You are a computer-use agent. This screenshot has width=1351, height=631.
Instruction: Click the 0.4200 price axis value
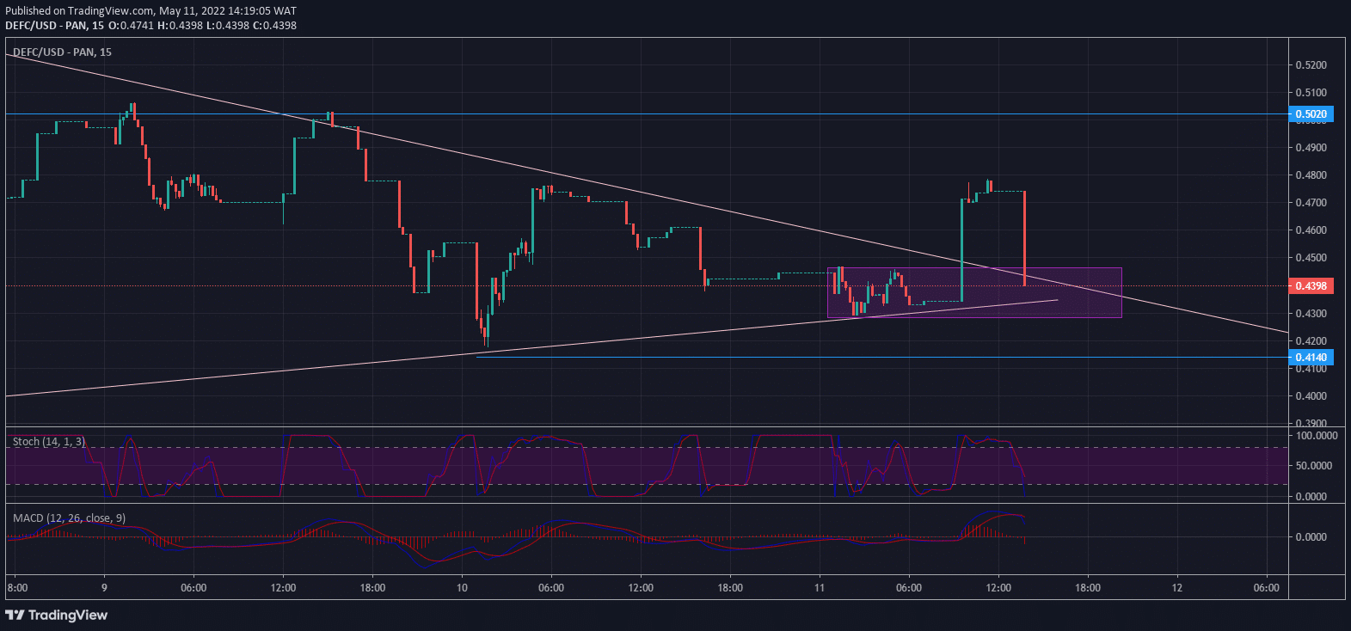[x=1311, y=341]
